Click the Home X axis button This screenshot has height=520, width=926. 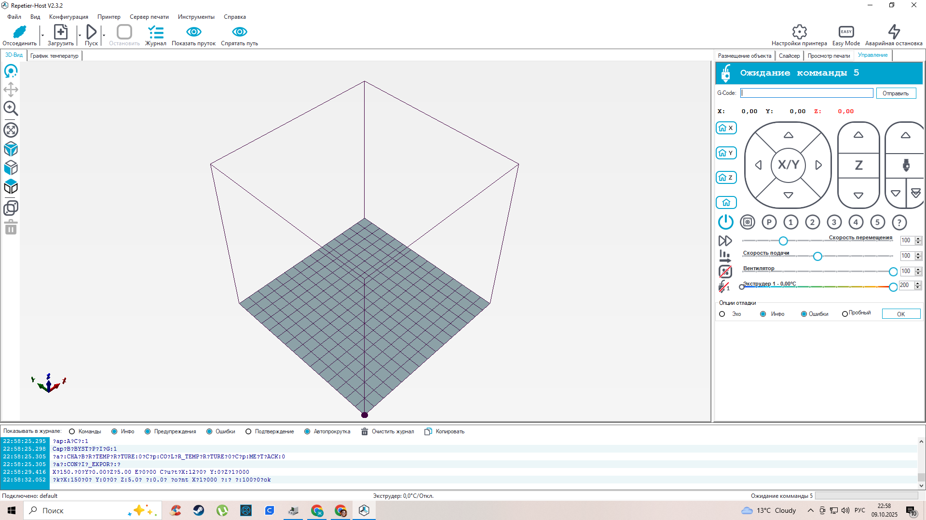726,128
